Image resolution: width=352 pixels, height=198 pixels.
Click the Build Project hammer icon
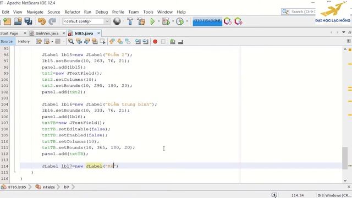pyautogui.click(x=130, y=21)
